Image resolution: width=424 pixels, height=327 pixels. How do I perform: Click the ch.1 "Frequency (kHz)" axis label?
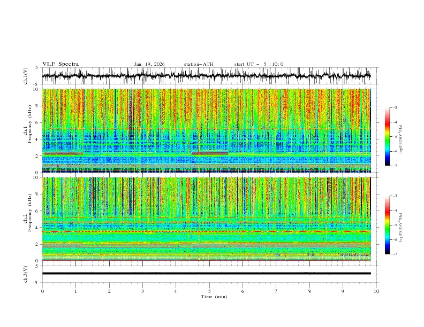[x=29, y=124]
